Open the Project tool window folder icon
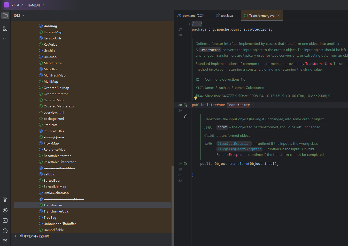The height and width of the screenshot is (246, 348). [5, 15]
